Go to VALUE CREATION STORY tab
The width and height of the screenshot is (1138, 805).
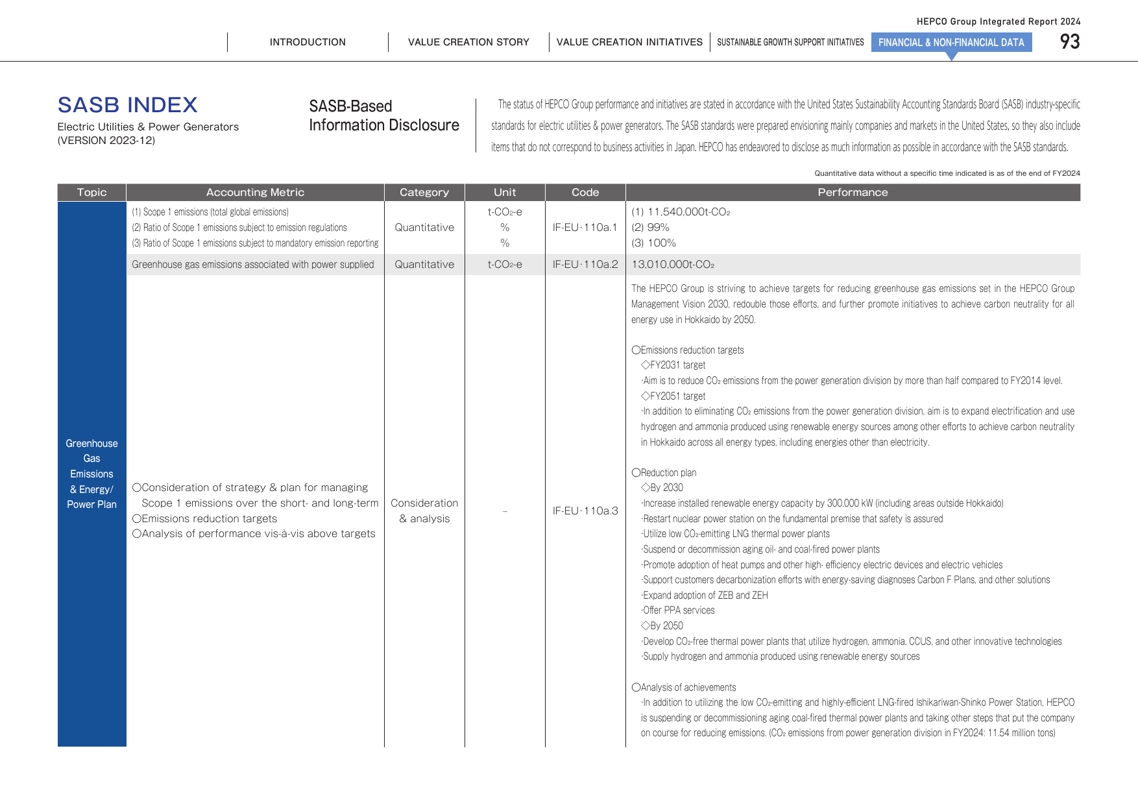(x=468, y=42)
